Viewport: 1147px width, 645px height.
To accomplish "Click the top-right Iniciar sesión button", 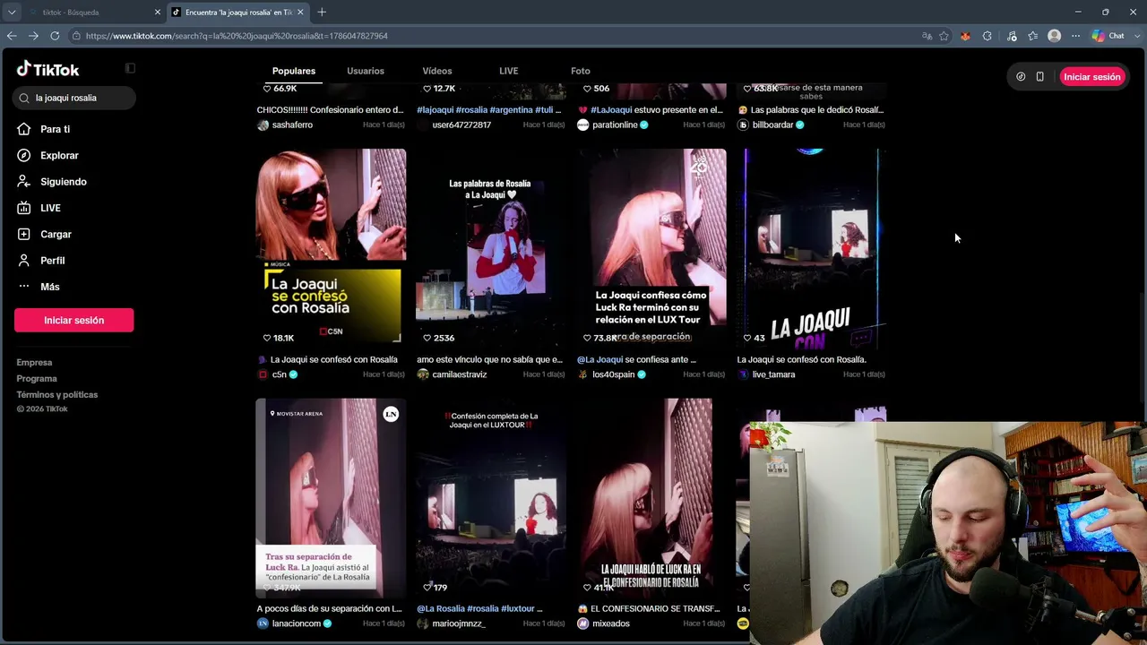I will (x=1091, y=77).
